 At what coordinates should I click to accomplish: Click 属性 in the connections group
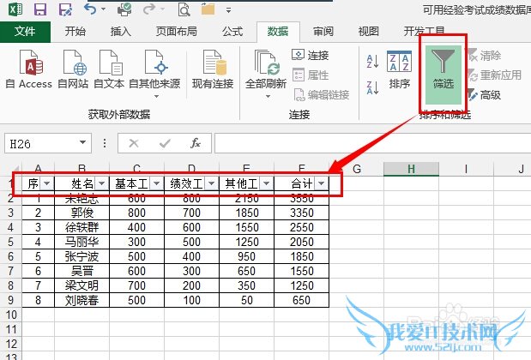coord(311,75)
